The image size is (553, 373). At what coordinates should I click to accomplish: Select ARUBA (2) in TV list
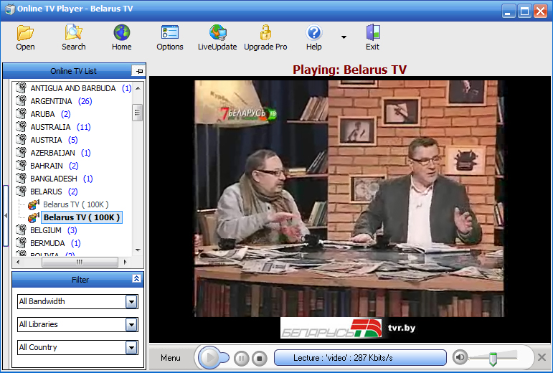[x=50, y=114]
